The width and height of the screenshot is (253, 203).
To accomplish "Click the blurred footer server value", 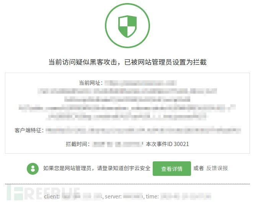I will pyautogui.click(x=133, y=197).
